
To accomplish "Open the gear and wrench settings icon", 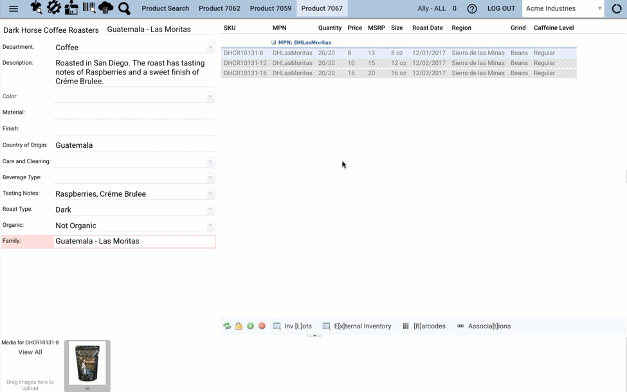I will point(53,8).
